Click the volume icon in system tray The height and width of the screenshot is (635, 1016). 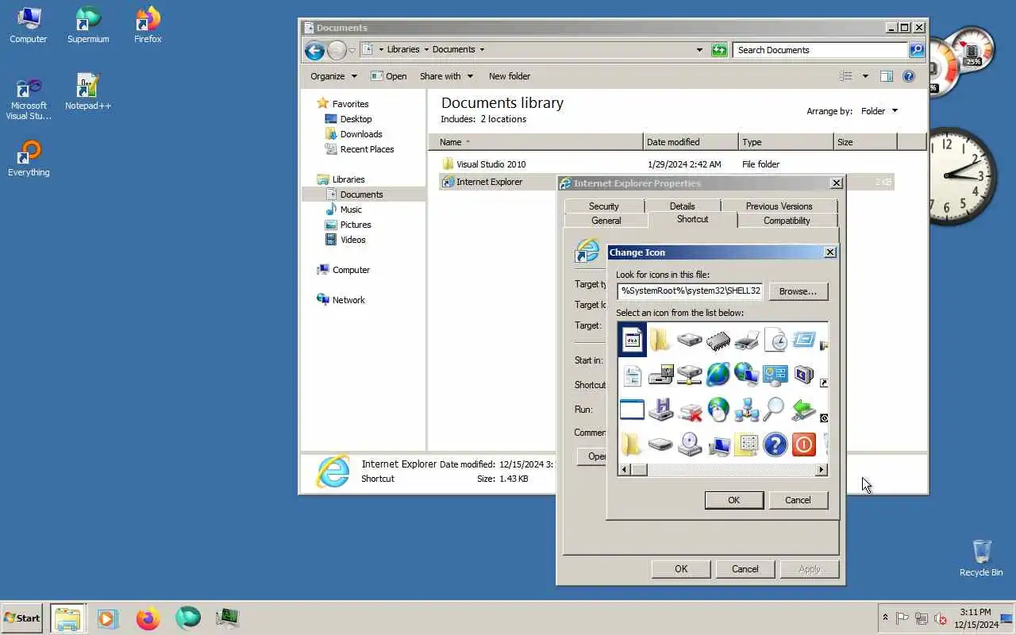pyautogui.click(x=941, y=618)
